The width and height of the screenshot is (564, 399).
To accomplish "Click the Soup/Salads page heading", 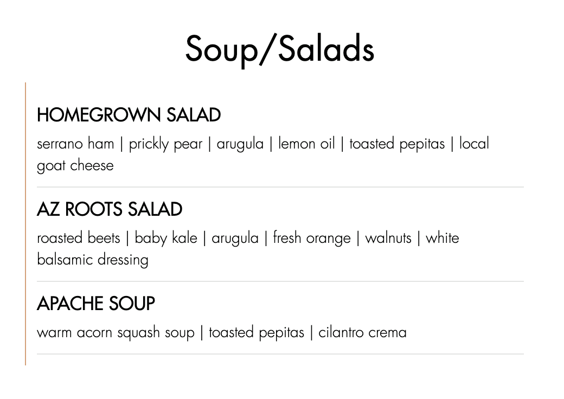I will 280,49.
